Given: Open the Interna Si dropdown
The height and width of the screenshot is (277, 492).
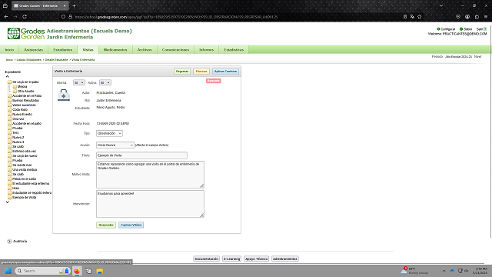Looking at the screenshot, I should click(78, 82).
